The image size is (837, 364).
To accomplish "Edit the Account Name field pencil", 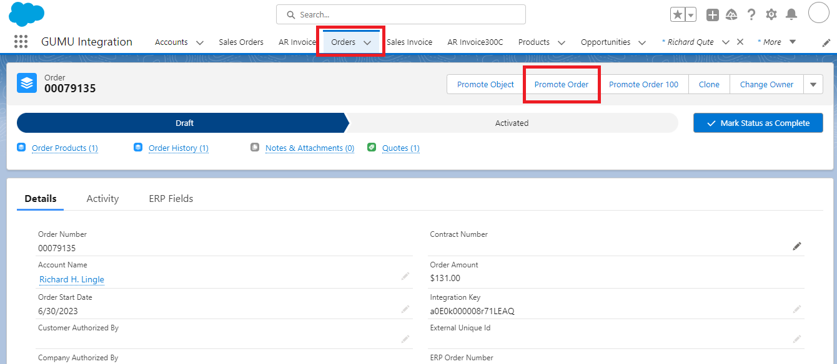I will [405, 276].
